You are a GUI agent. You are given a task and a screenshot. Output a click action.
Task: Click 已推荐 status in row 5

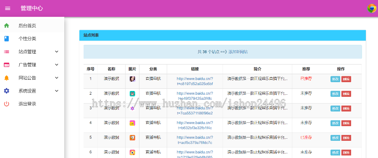(x=306, y=137)
